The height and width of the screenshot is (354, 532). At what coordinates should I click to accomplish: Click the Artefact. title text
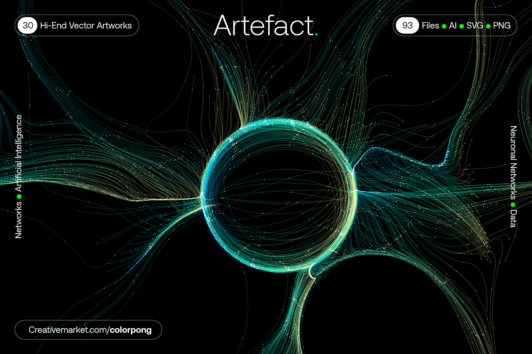coord(265,26)
